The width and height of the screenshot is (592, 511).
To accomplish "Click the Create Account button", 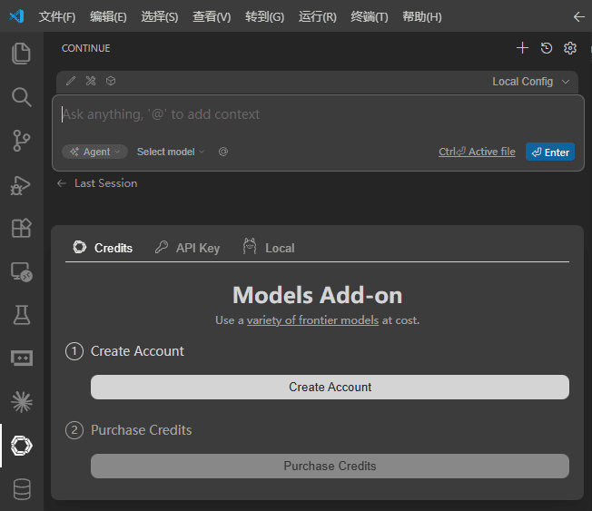I will pyautogui.click(x=330, y=387).
